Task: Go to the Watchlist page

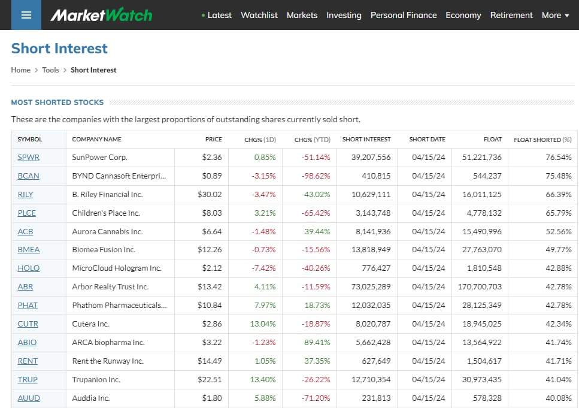Action: click(259, 15)
